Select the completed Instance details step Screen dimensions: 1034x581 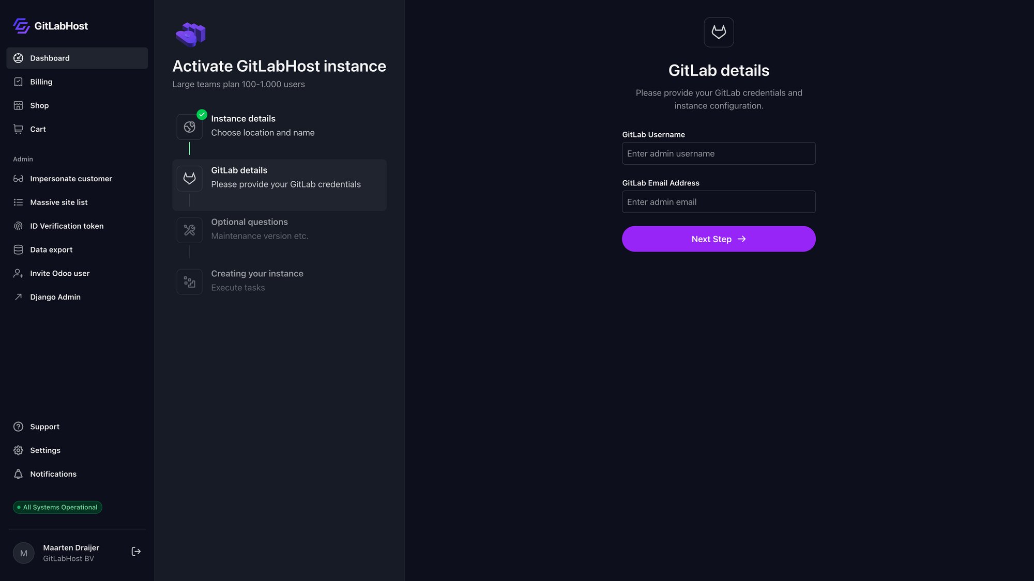tap(279, 125)
